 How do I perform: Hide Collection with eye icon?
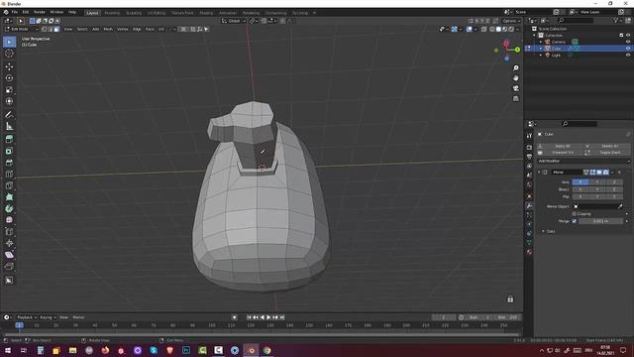[x=628, y=36]
